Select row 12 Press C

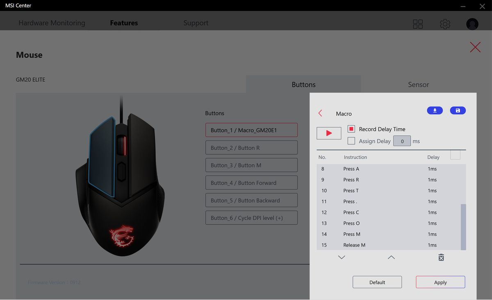pyautogui.click(x=389, y=212)
